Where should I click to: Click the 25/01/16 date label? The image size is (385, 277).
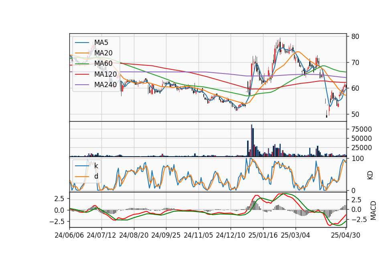(x=263, y=235)
